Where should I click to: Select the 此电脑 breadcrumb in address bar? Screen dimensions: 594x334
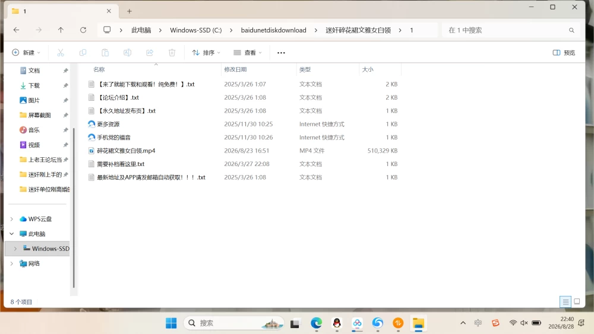pyautogui.click(x=141, y=30)
